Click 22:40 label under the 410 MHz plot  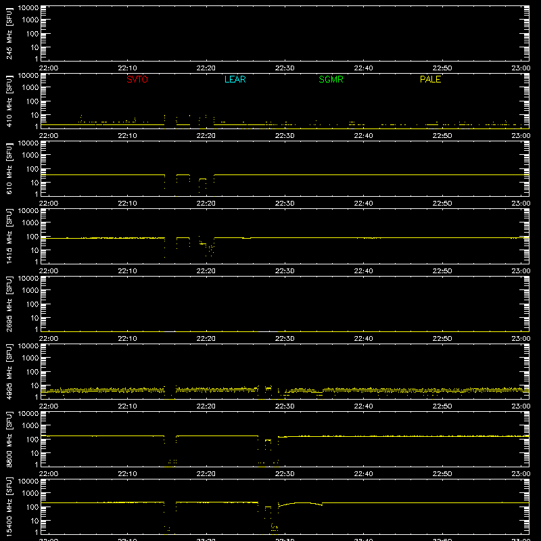pyautogui.click(x=363, y=136)
